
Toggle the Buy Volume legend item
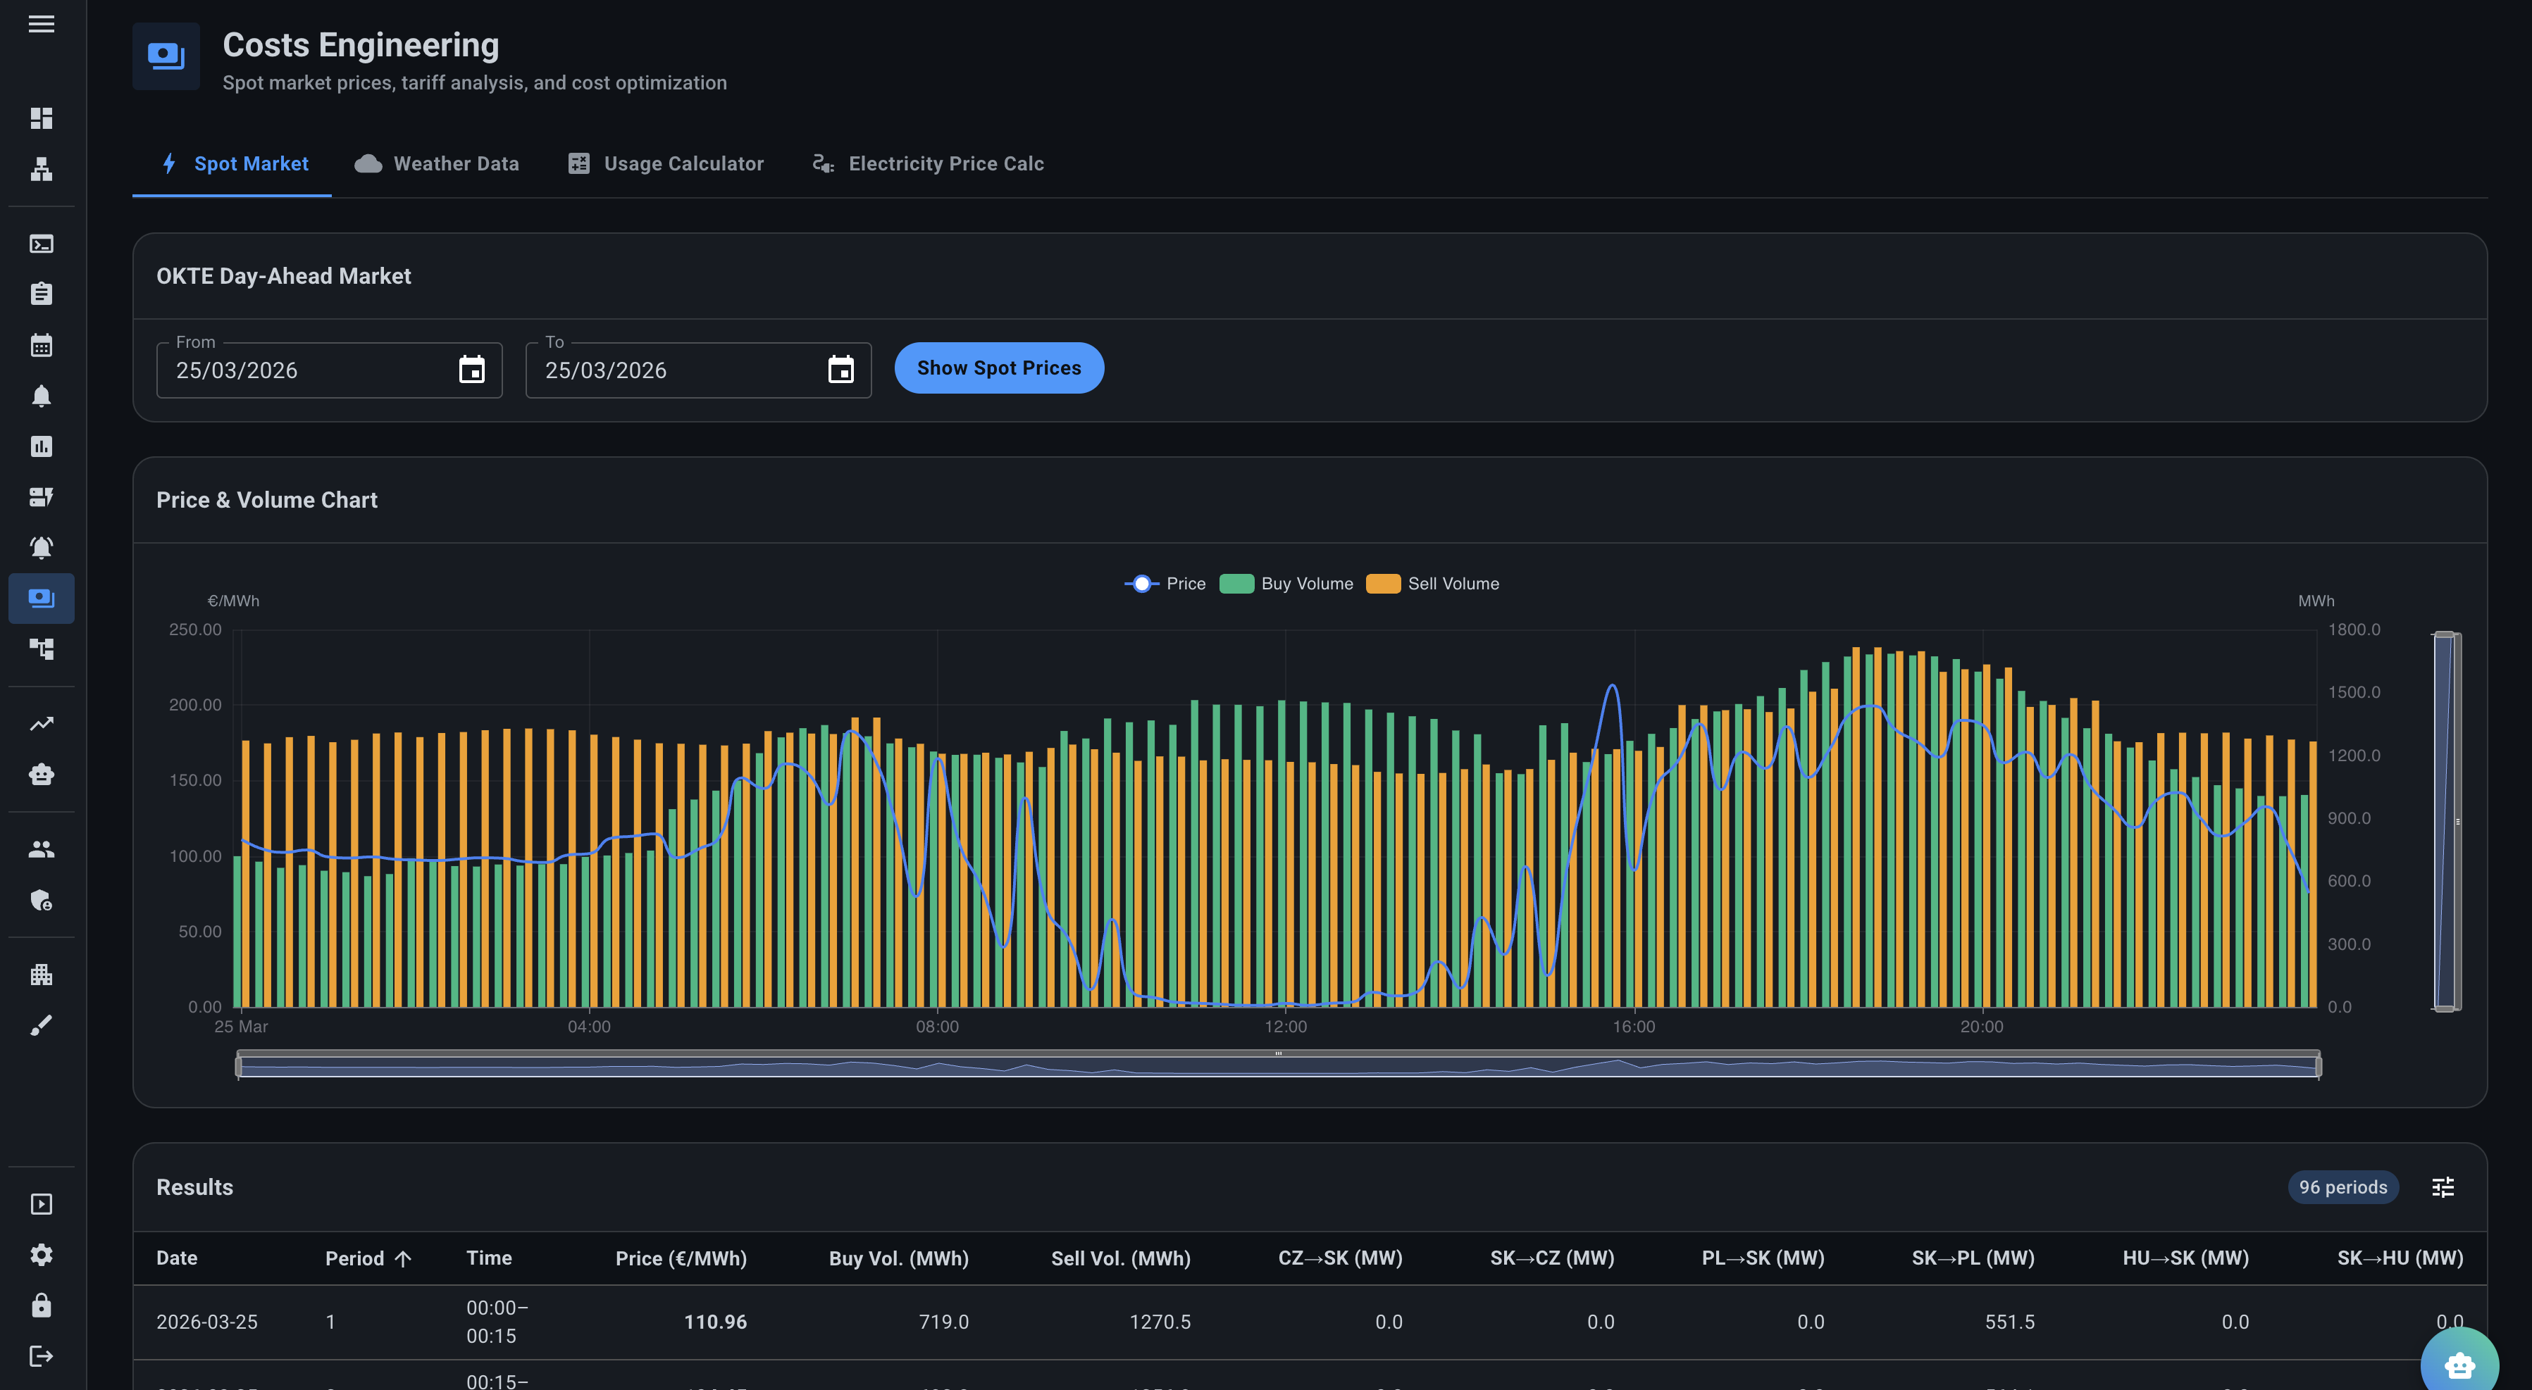(1286, 584)
